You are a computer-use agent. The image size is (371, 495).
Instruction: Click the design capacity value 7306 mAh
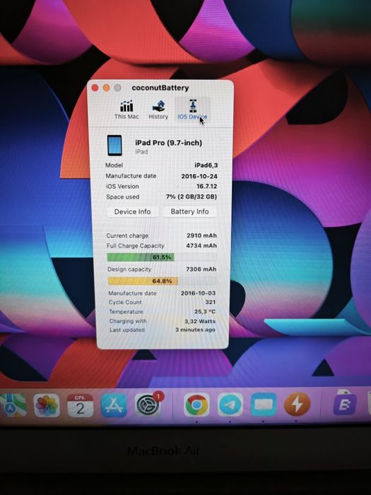[x=201, y=269]
